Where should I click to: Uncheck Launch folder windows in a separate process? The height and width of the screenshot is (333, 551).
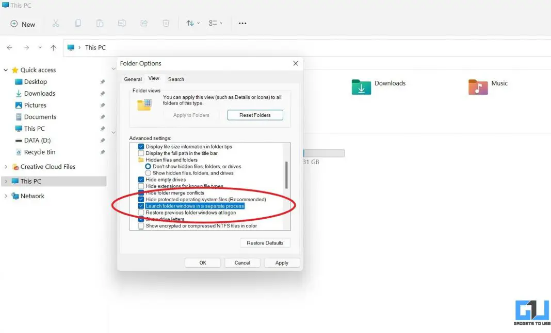click(x=141, y=205)
